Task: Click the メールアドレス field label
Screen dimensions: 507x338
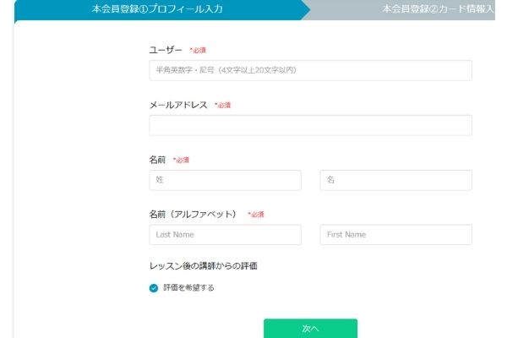Action: pos(178,105)
